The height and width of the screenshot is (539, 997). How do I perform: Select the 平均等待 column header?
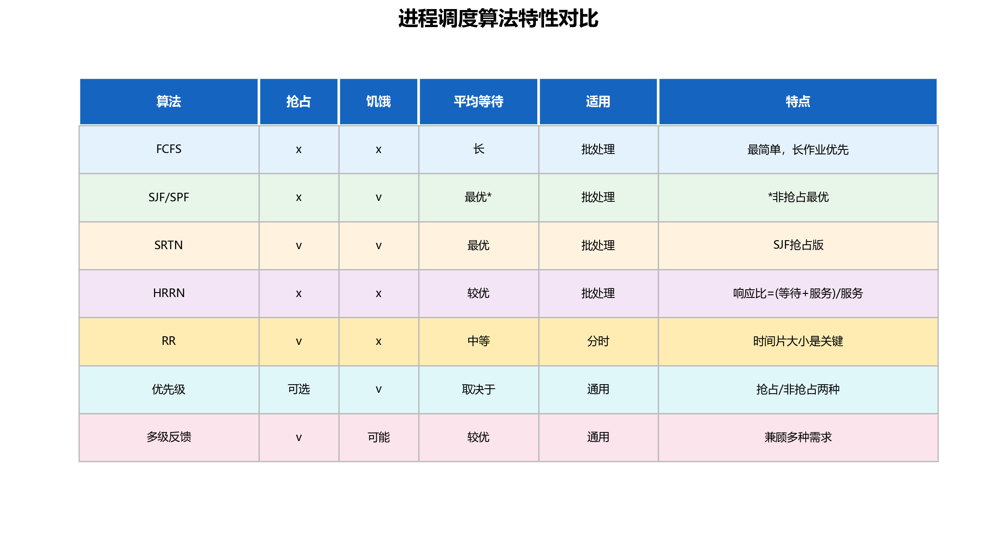479,102
